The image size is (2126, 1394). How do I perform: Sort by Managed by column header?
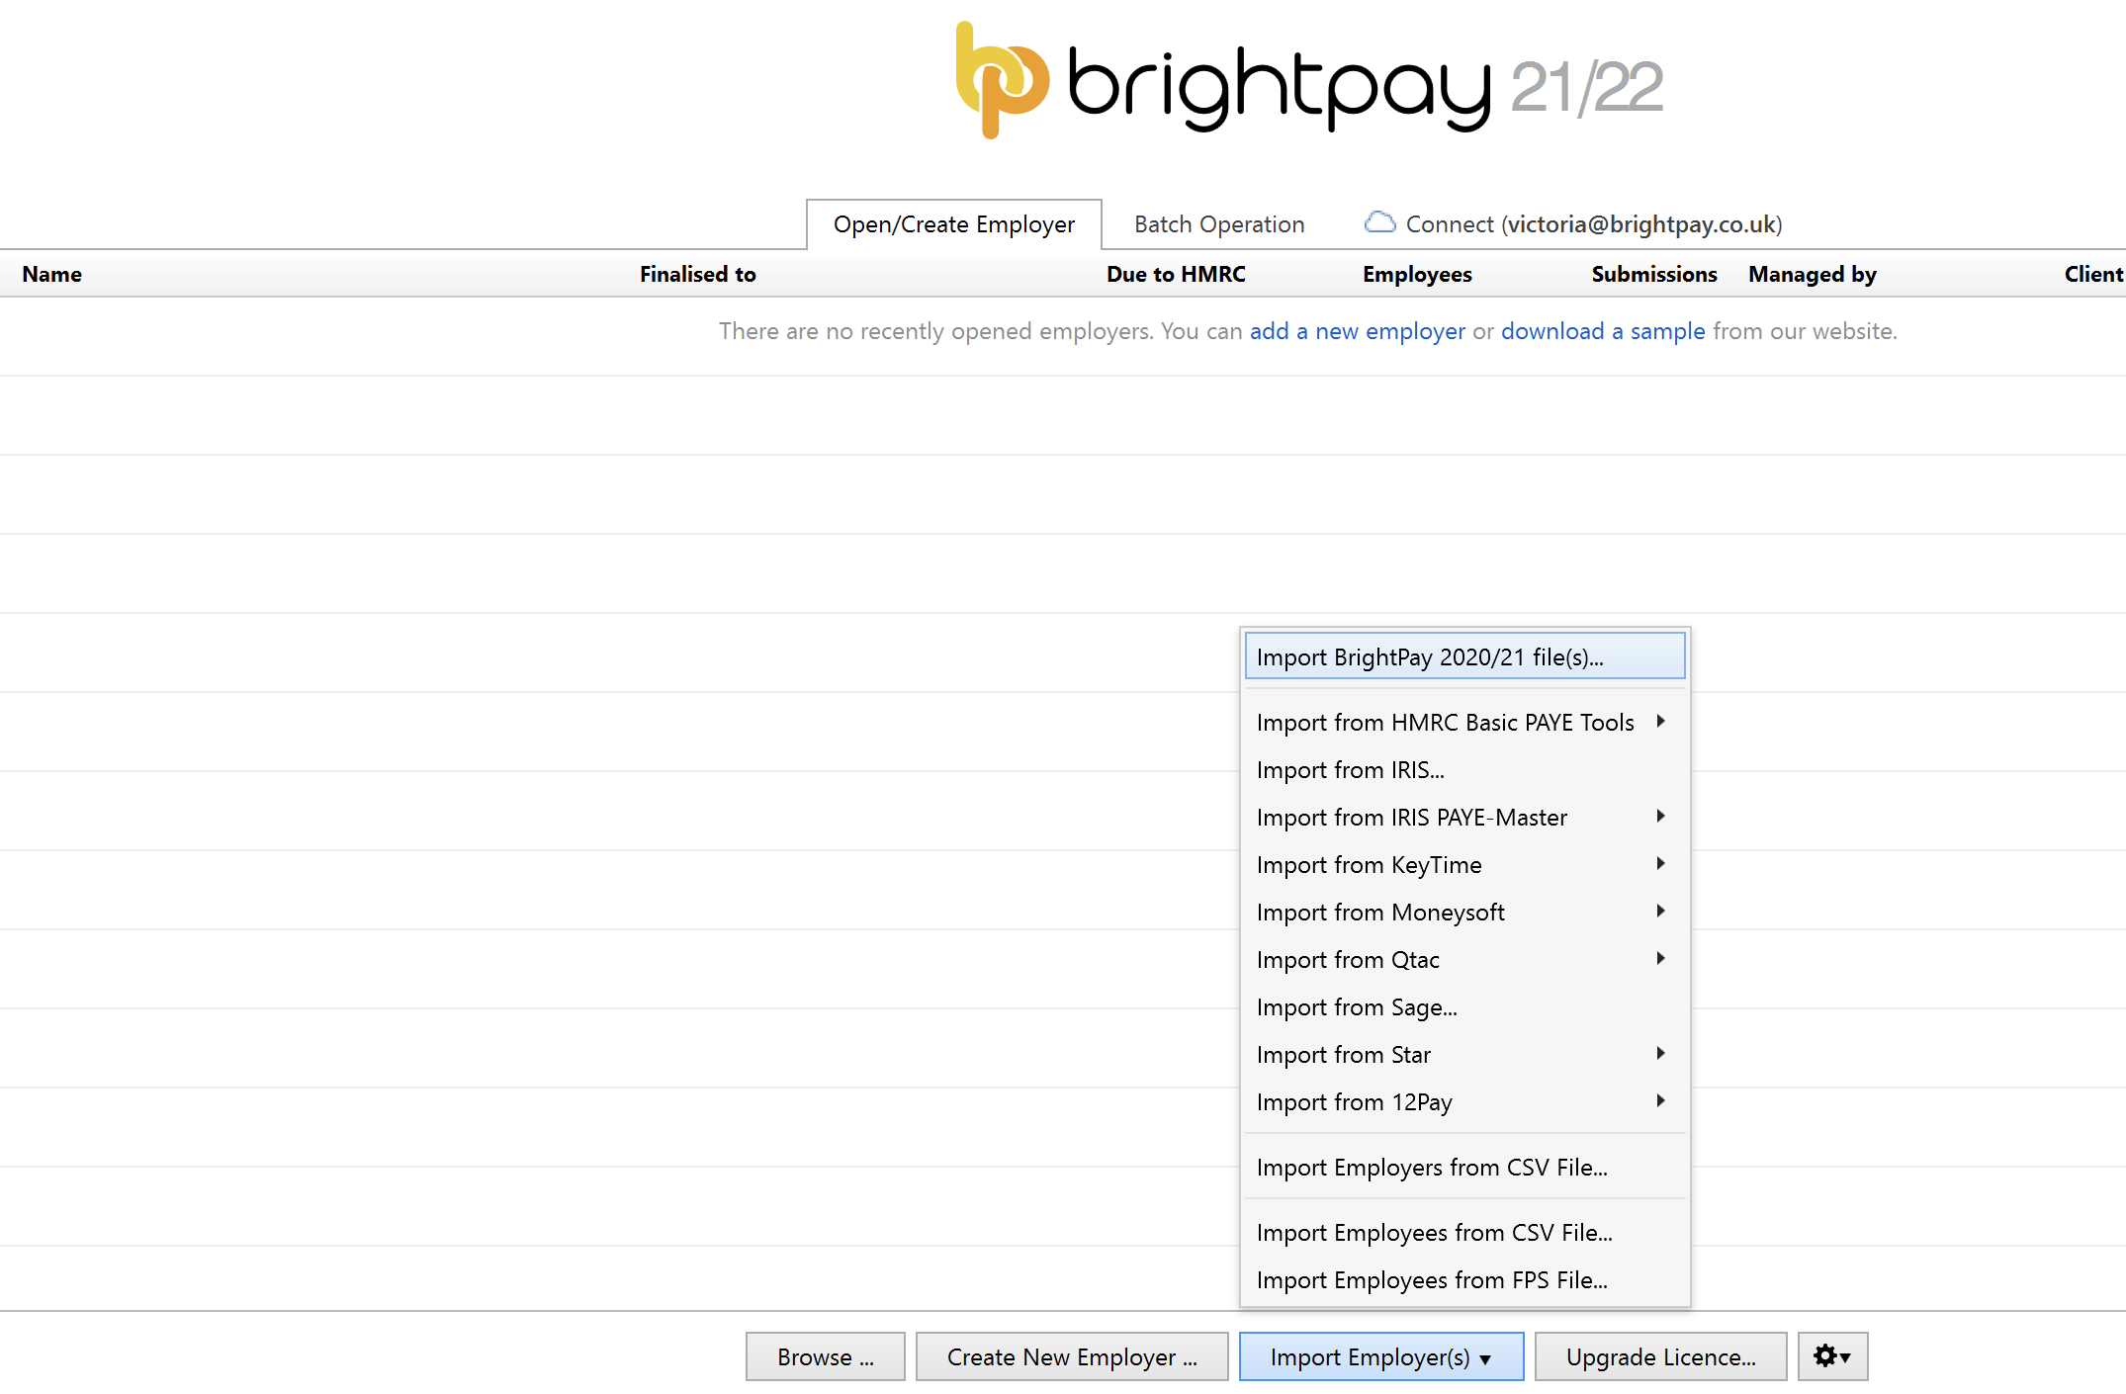click(1812, 274)
